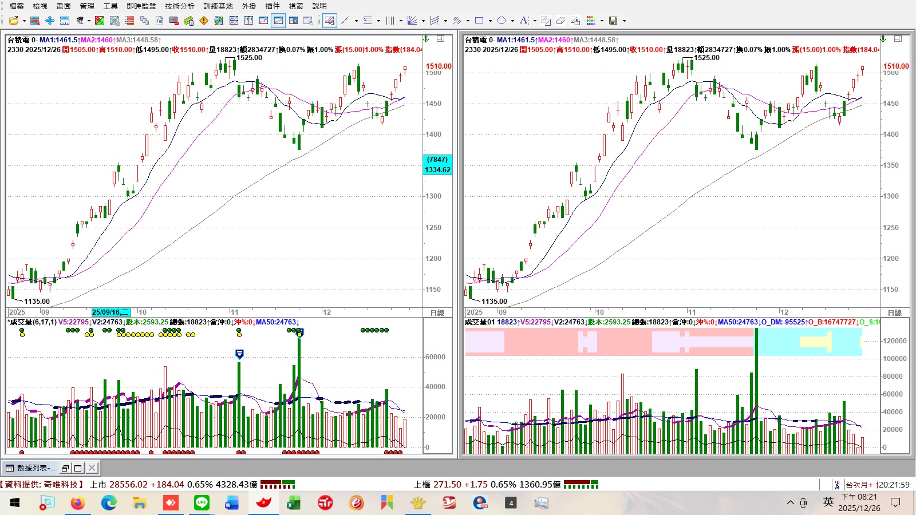Select the rectangle drawing tool
916x515 pixels.
point(479,21)
